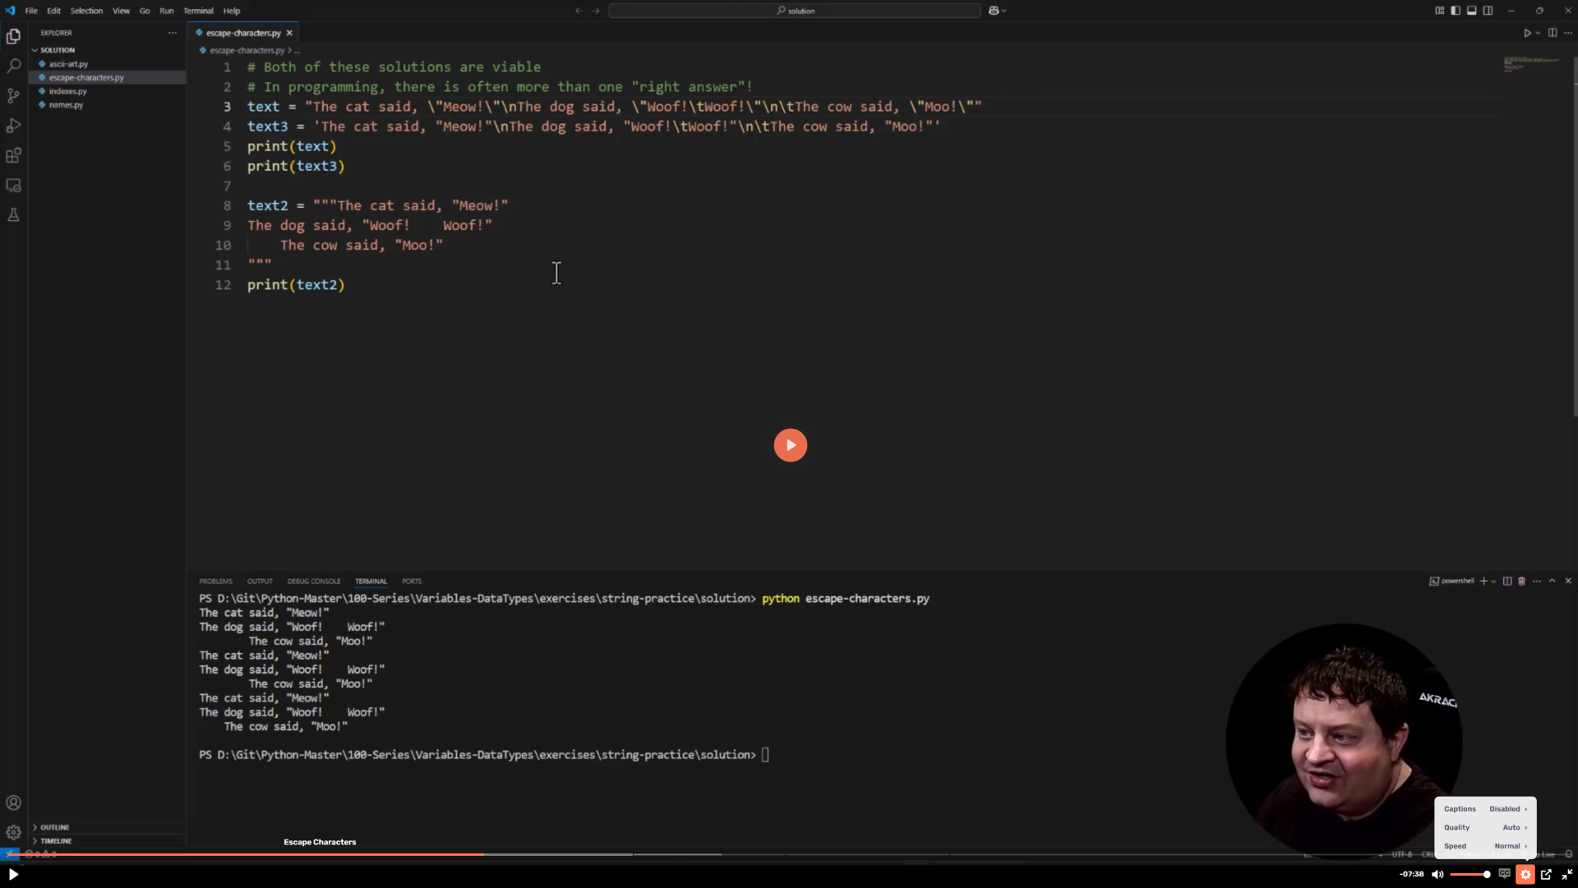Split the terminal panel
The width and height of the screenshot is (1578, 888).
1507,581
